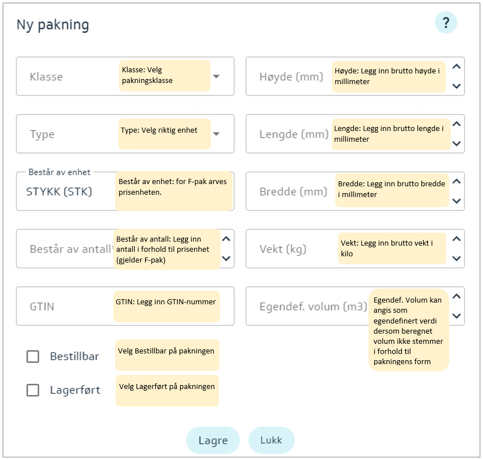Expand the Klasse dropdown arrow
Screen dimensions: 483x459
(x=216, y=76)
